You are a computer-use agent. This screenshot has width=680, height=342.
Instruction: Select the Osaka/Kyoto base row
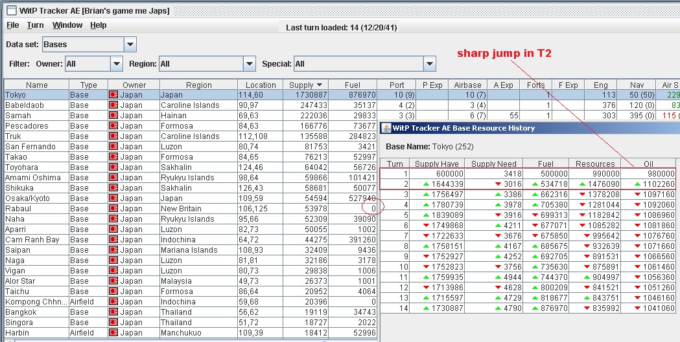coord(191,198)
